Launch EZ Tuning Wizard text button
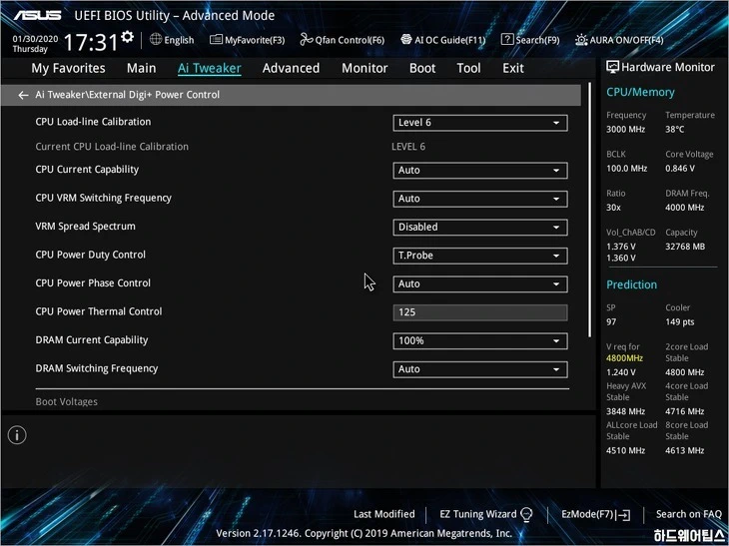Image resolution: width=729 pixels, height=546 pixels. (x=478, y=514)
